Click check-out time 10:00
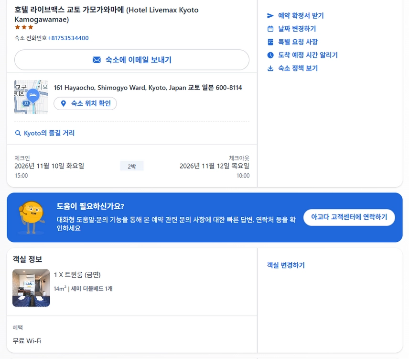 pyautogui.click(x=243, y=176)
